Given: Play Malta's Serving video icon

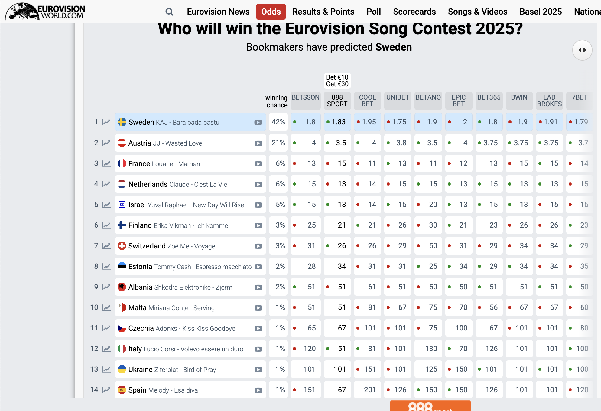Looking at the screenshot, I should tap(258, 308).
